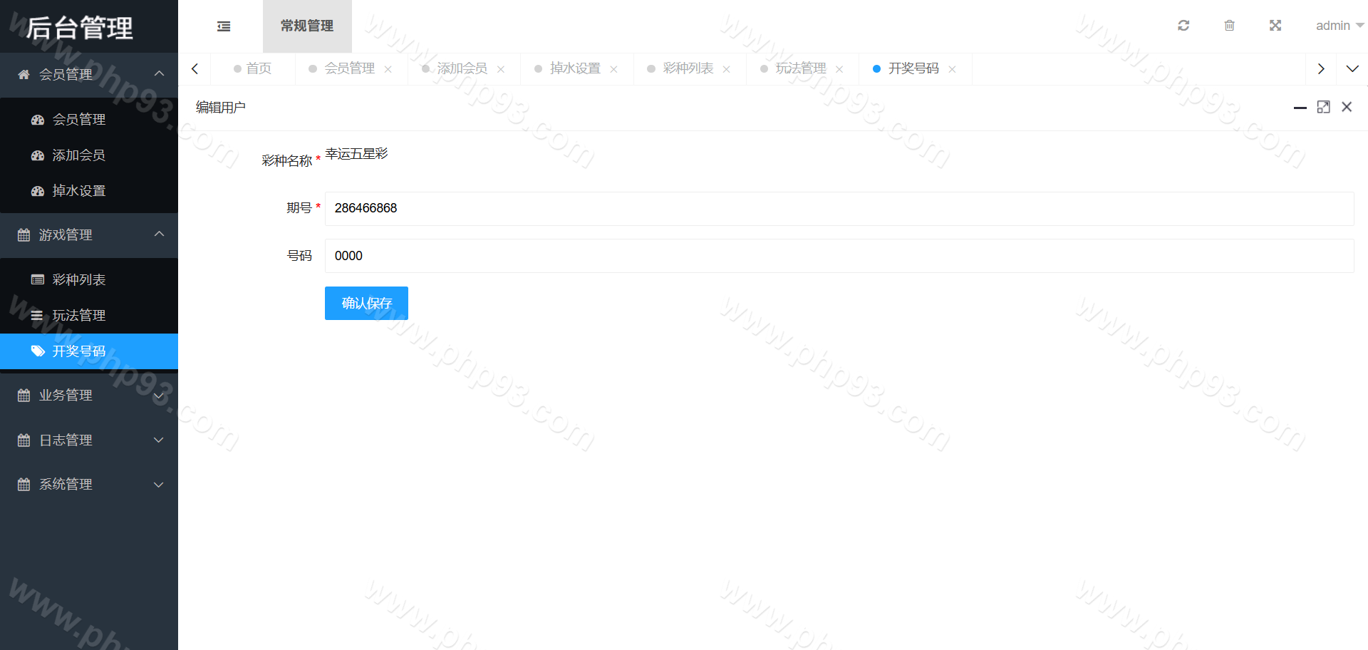The width and height of the screenshot is (1368, 650).
Task: Expand the 日志管理 sidebar section
Action: tap(89, 440)
